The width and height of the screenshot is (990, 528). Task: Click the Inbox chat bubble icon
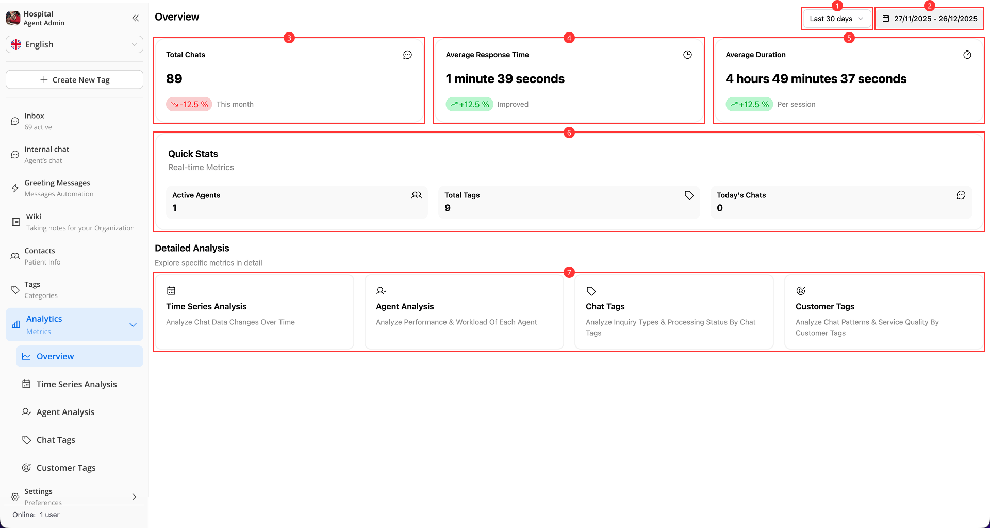15,121
